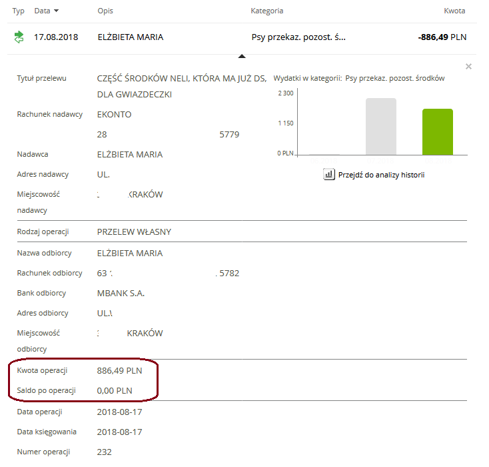Click the MBANK S.A. recipient bank
This screenshot has width=489, height=467.
point(121,294)
